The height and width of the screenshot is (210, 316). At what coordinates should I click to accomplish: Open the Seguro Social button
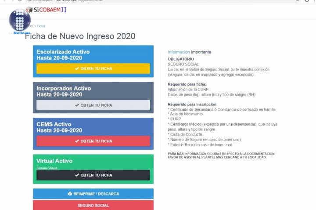[93, 205]
